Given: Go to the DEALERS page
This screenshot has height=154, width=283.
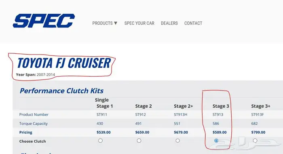Looking at the screenshot, I should [169, 23].
